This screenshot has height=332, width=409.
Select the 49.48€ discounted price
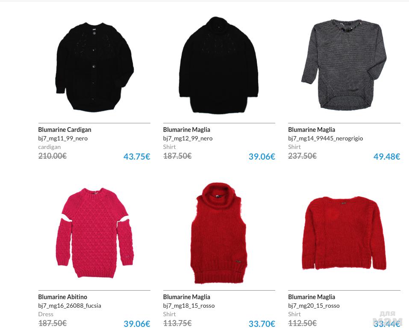coord(387,157)
